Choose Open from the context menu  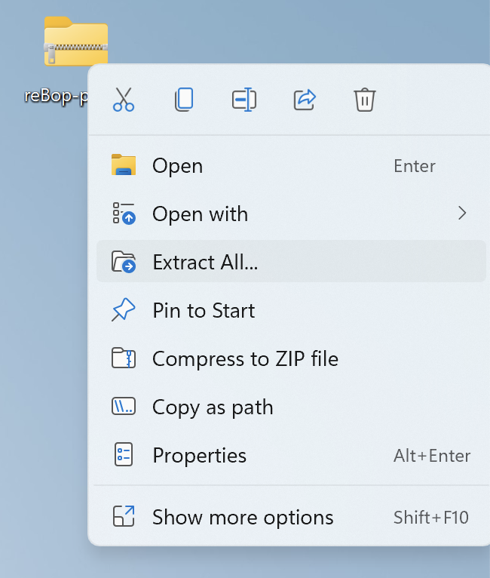[291, 166]
